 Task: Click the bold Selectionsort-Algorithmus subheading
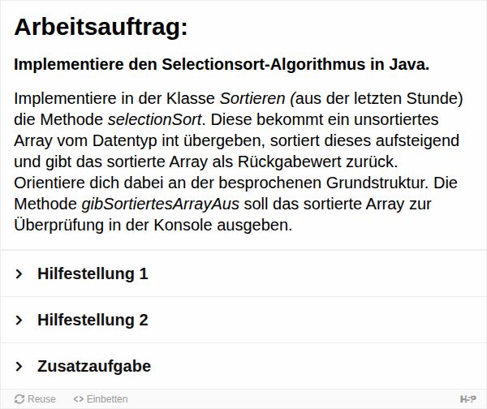(222, 65)
